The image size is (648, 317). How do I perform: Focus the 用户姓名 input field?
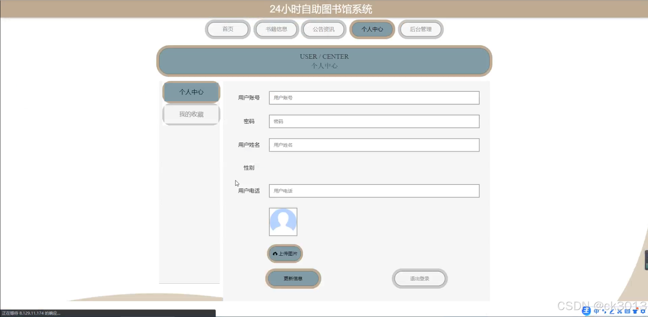coord(374,145)
